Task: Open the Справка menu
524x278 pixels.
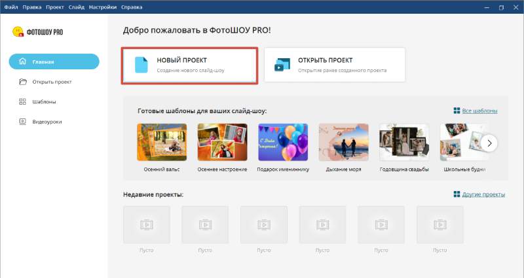Action: [132, 7]
